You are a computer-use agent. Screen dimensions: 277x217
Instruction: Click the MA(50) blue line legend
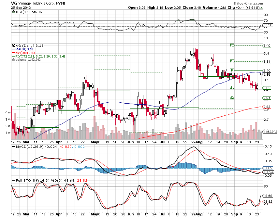pyautogui.click(x=22, y=49)
